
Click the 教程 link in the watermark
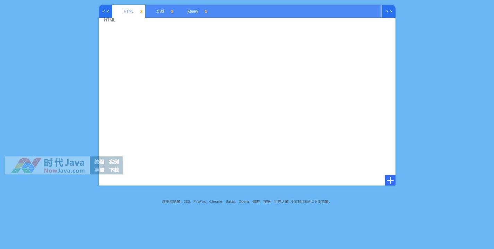pos(99,162)
